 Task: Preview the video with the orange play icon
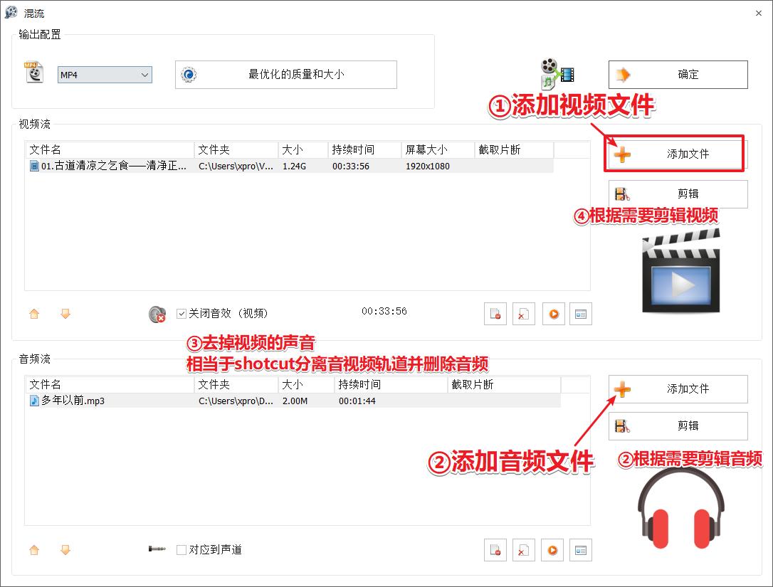coord(553,314)
